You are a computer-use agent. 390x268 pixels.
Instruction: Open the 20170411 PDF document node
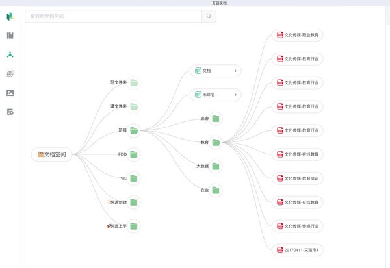[298, 250]
